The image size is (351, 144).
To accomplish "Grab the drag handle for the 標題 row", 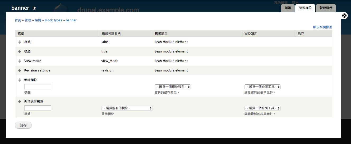I will (19, 51).
